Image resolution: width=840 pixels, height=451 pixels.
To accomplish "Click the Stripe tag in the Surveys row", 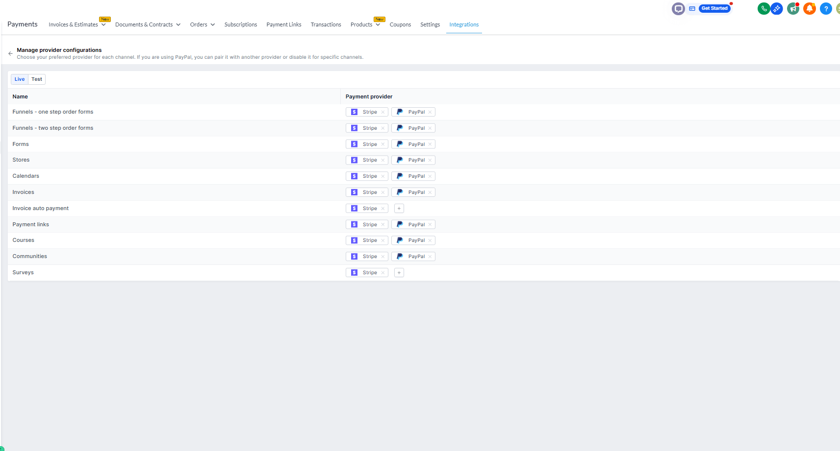I will [x=367, y=273].
